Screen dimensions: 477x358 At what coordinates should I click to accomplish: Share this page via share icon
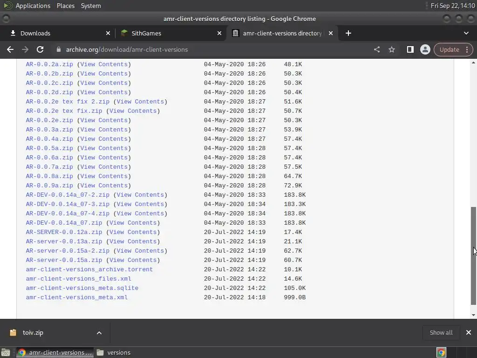[376, 49]
